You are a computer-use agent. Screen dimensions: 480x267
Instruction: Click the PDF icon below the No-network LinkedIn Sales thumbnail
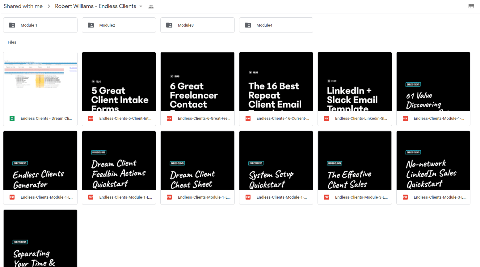click(405, 197)
